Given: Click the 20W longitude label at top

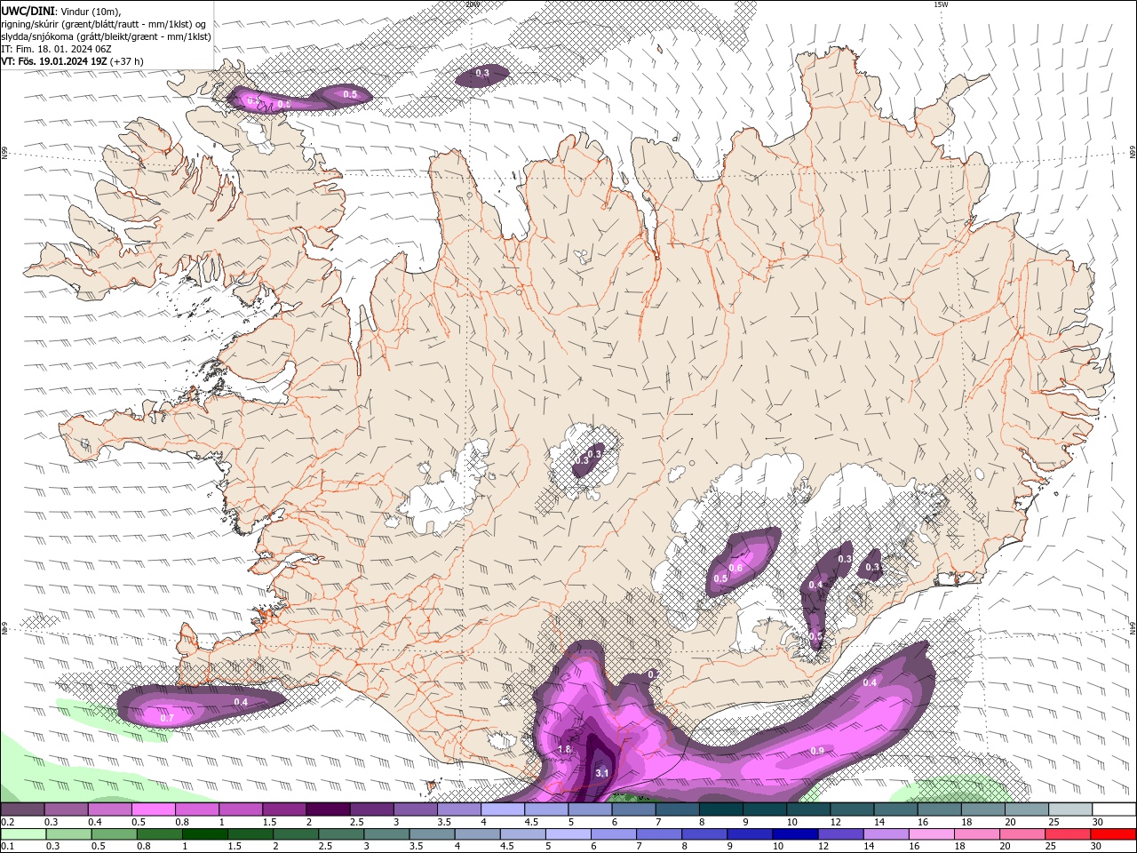Looking at the screenshot, I should [x=472, y=4].
